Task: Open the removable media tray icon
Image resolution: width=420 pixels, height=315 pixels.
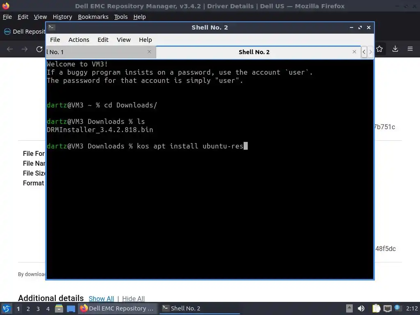Action: (x=349, y=308)
